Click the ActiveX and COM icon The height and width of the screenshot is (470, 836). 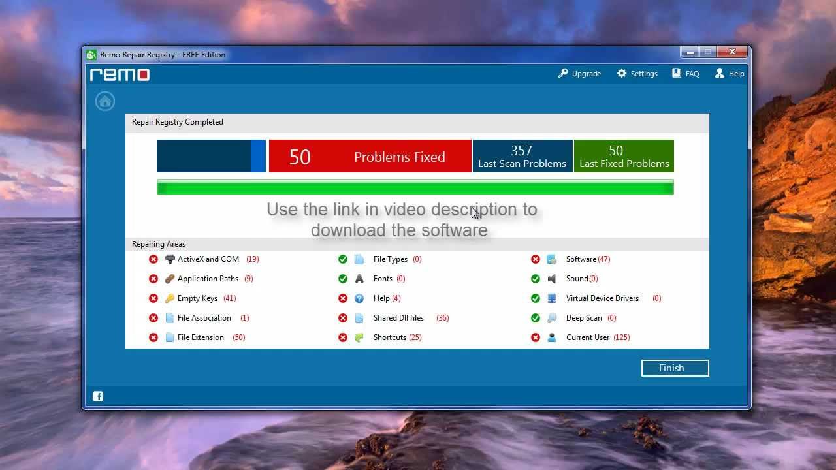pos(170,259)
